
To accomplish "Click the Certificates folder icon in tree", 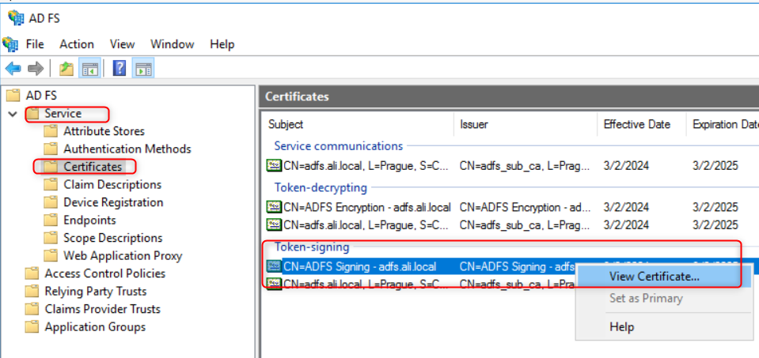I will 51,167.
